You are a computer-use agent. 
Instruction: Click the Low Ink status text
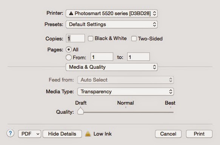coord(103,134)
